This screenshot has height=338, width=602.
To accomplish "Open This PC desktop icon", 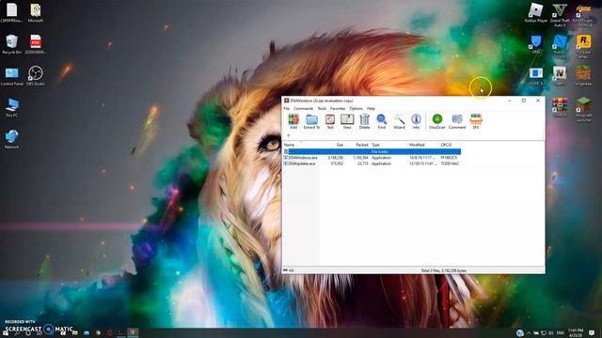I will pyautogui.click(x=12, y=108).
